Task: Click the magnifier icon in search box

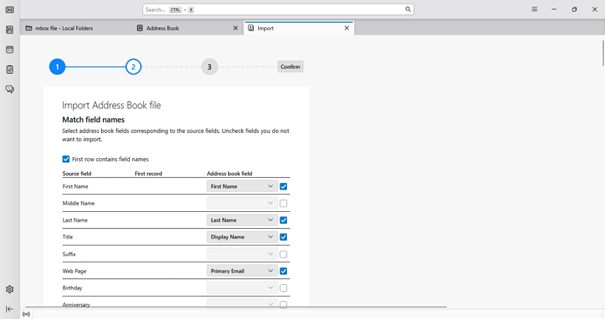Action: point(408,10)
